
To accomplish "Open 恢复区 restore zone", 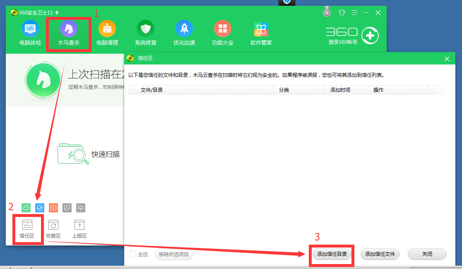I will [53, 229].
